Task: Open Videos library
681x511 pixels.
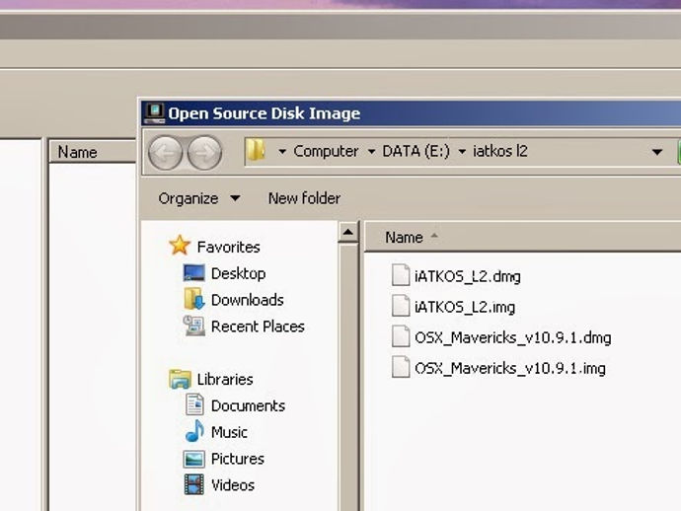Action: 233,485
